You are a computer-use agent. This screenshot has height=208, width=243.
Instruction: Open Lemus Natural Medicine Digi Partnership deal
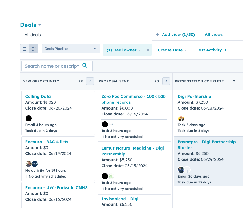(x=132, y=151)
